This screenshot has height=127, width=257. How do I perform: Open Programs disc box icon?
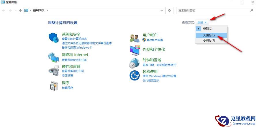[54, 86]
